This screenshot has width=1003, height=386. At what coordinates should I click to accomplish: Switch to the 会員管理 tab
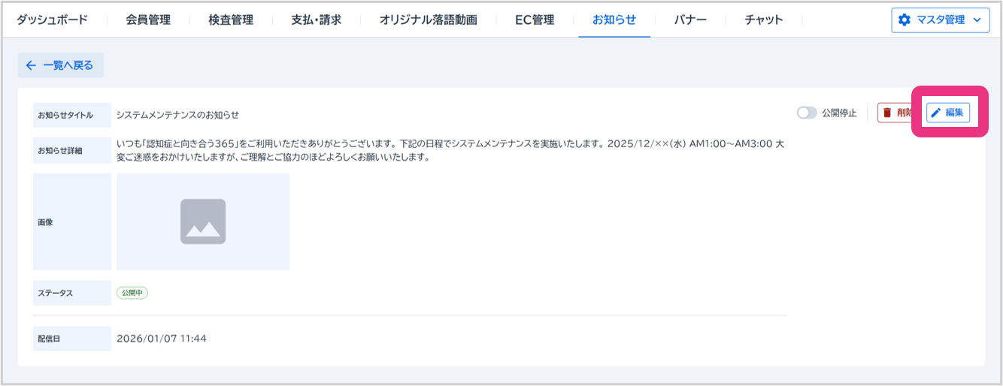click(148, 20)
